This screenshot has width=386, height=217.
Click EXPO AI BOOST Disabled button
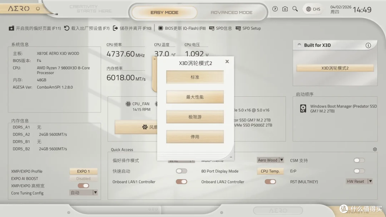click(x=83, y=179)
